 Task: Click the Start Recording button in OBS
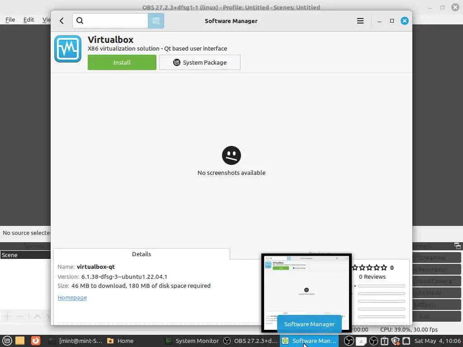coord(436,269)
